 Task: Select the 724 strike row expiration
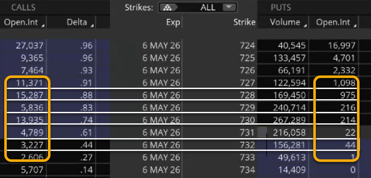[x=161, y=45]
